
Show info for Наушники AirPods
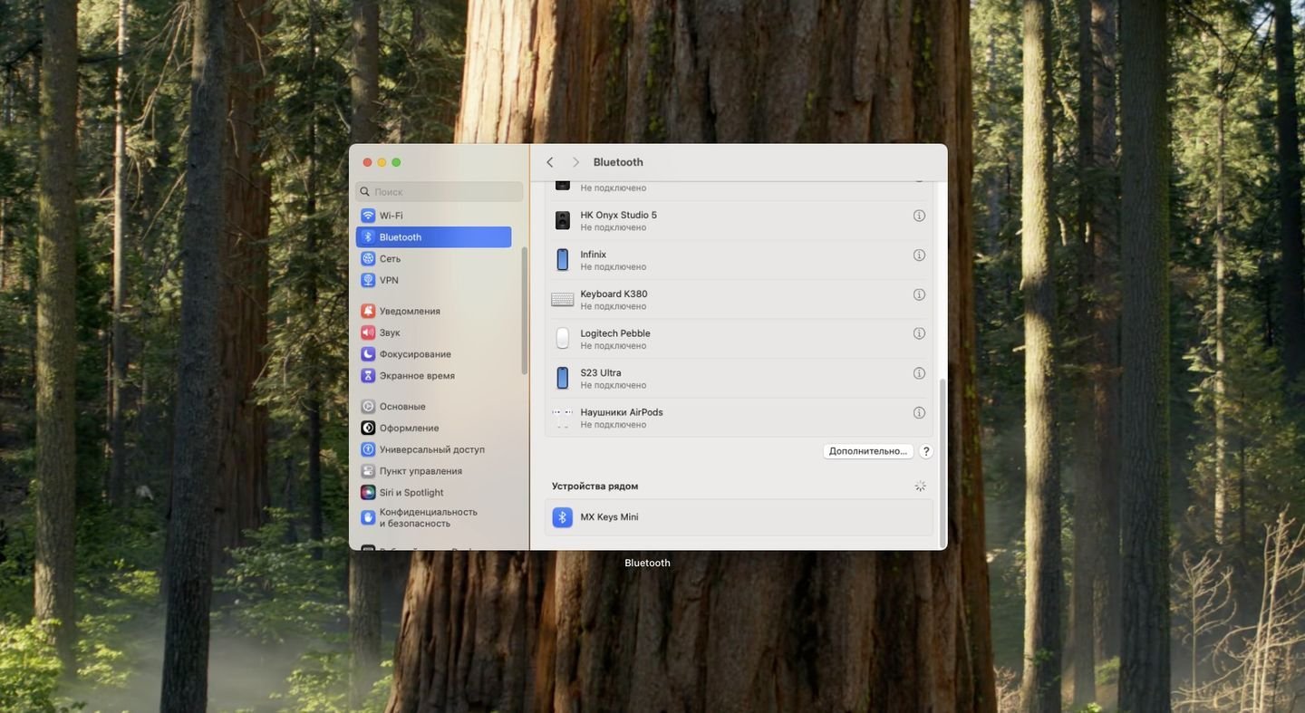click(x=919, y=413)
